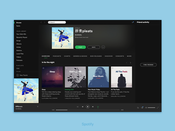
Task: Open Videos in your library
Action: [x=19, y=57]
